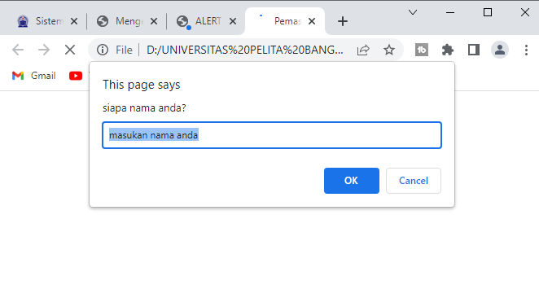The width and height of the screenshot is (539, 298).
Task: Go back to previous page
Action: (x=18, y=50)
